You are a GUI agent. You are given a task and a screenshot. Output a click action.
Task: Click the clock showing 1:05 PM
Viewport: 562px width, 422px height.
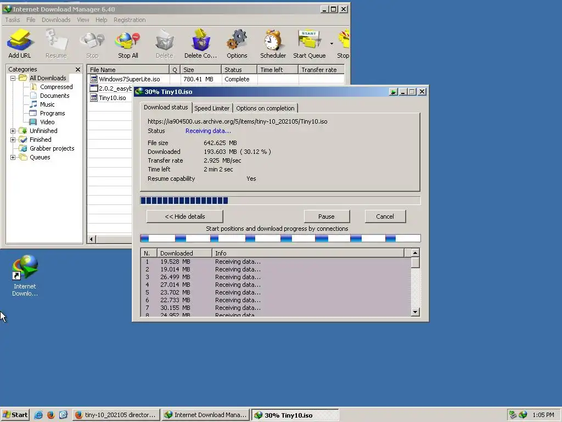tap(543, 415)
